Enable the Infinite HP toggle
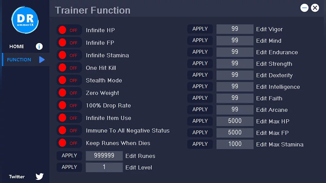 [x=69, y=30]
